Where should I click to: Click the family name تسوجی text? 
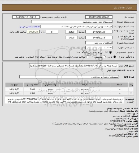click(x=119, y=134)
